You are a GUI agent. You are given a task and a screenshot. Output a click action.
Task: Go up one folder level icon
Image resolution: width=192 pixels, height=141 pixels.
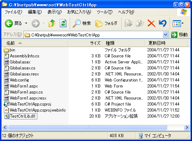52,23
